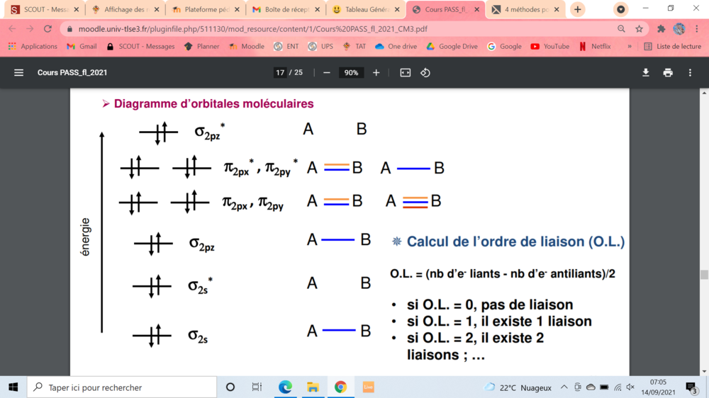Rotate the PDF document counterclockwise
The height and width of the screenshot is (398, 709).
tap(425, 72)
